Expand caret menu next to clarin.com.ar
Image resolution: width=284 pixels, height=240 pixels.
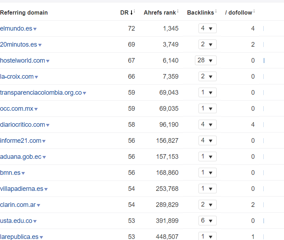(38, 205)
